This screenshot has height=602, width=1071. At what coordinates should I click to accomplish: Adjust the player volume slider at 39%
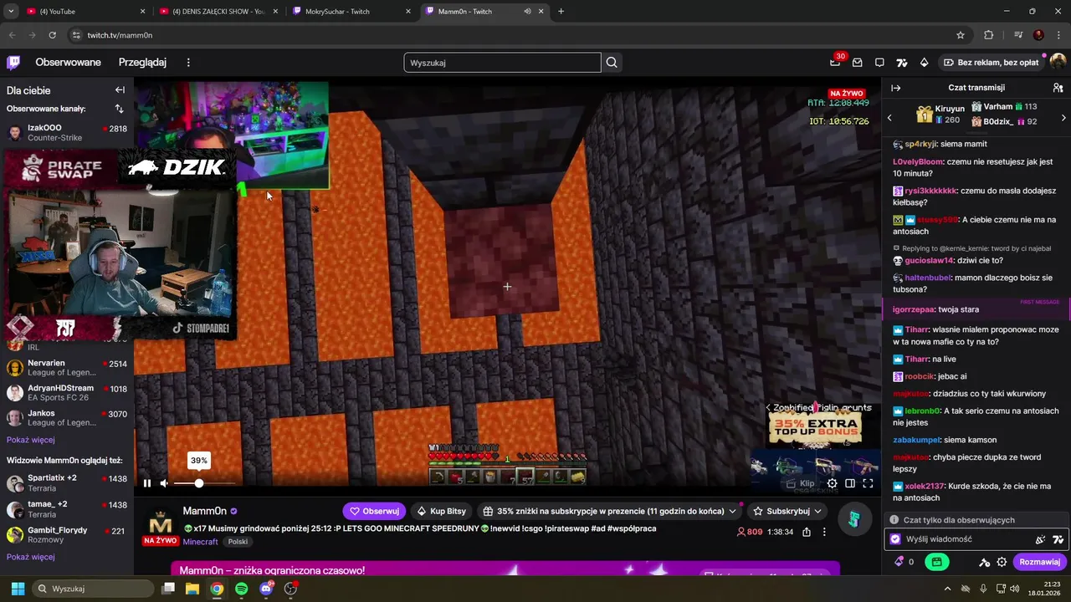point(198,483)
